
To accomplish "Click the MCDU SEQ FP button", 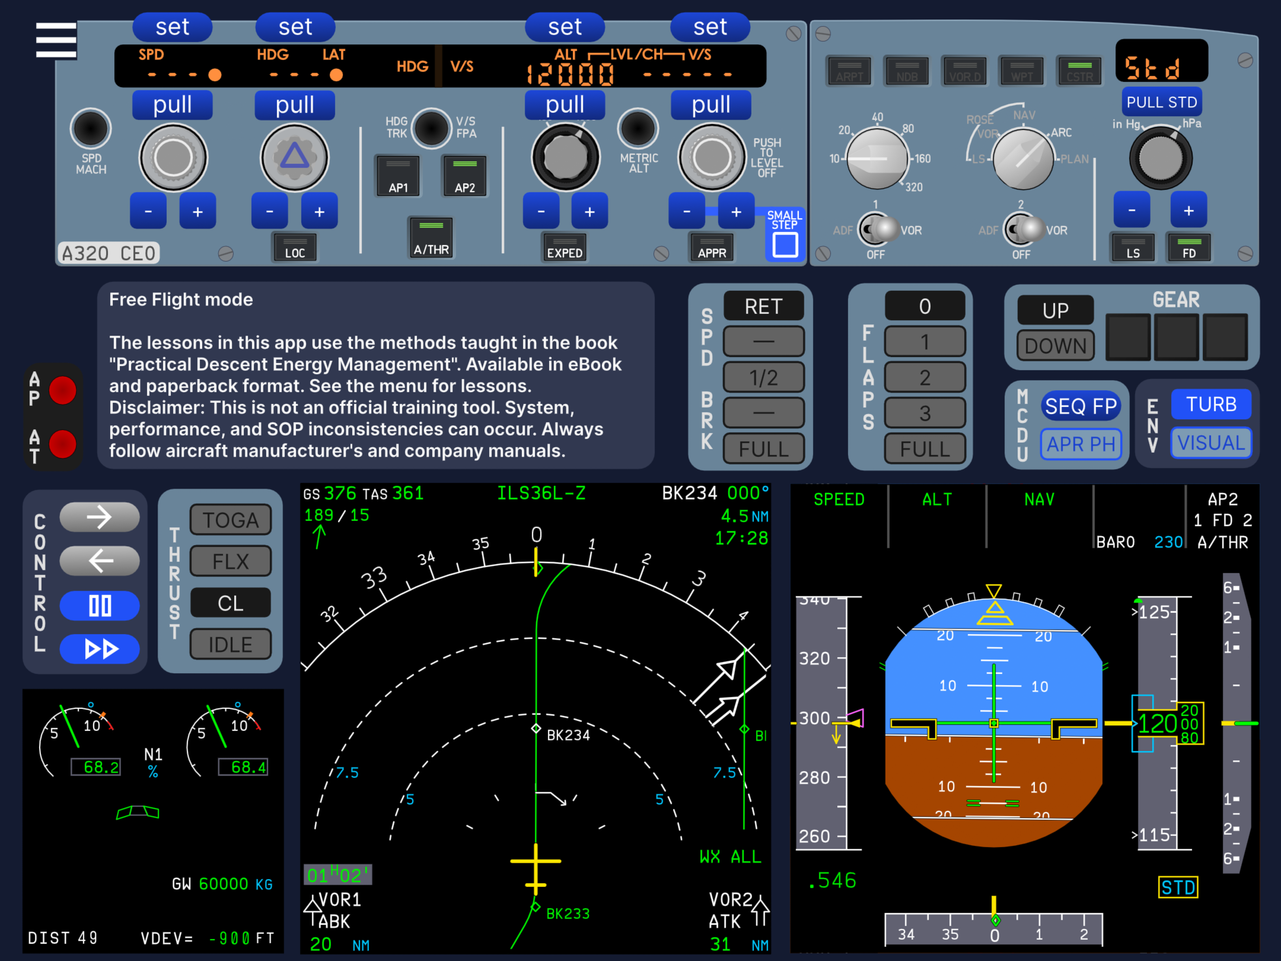I will [x=1081, y=406].
